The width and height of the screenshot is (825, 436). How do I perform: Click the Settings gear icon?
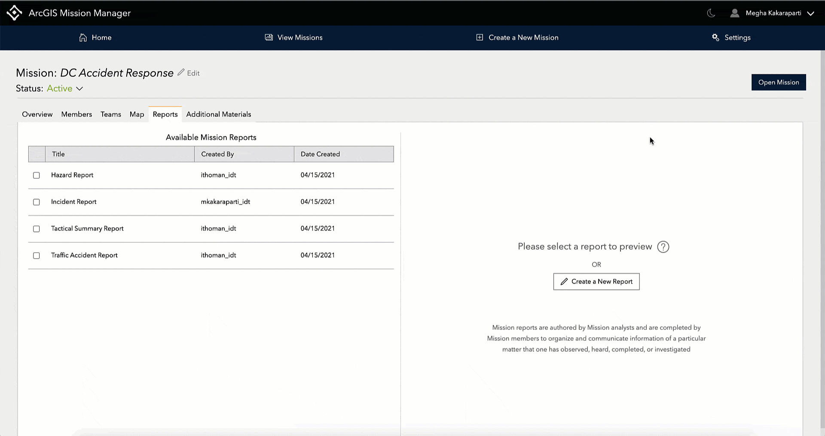(x=715, y=37)
